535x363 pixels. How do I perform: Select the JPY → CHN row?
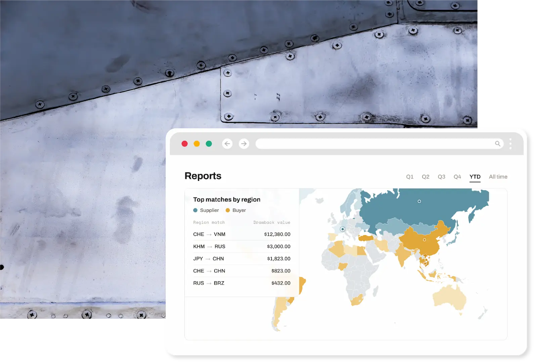coord(242,258)
